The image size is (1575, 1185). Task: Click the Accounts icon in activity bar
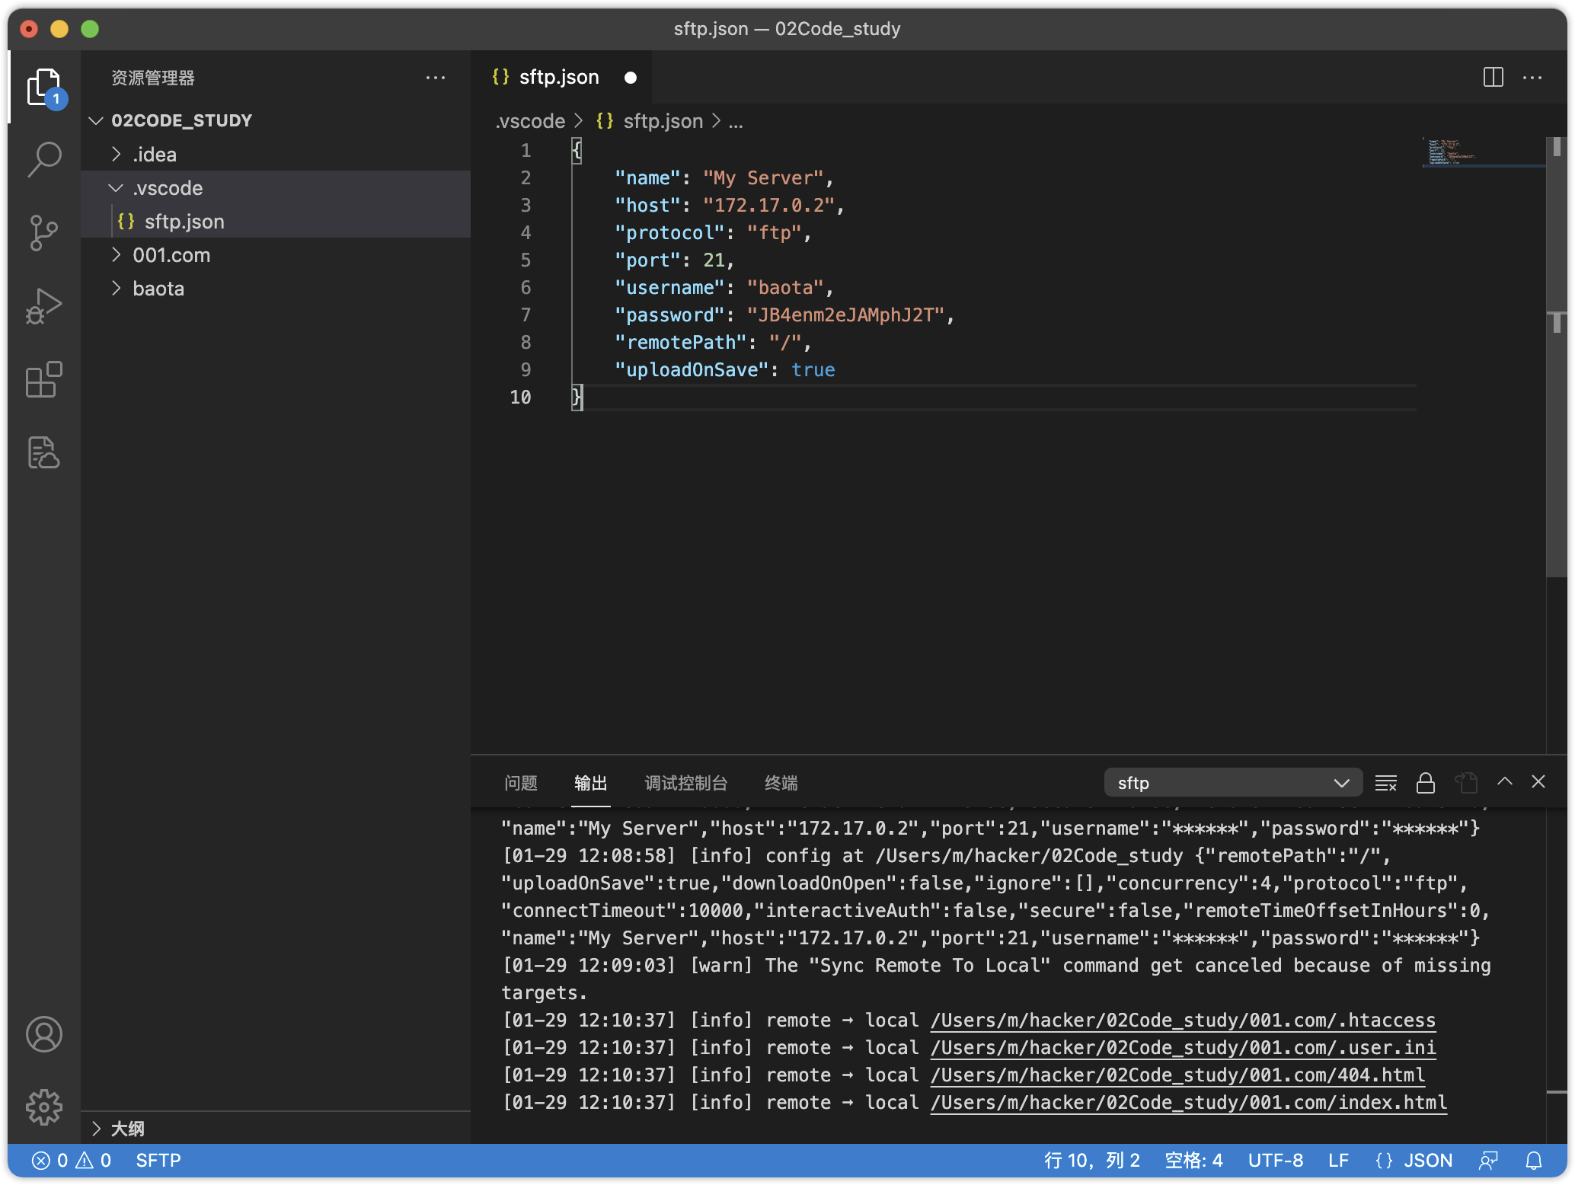pos(44,1033)
